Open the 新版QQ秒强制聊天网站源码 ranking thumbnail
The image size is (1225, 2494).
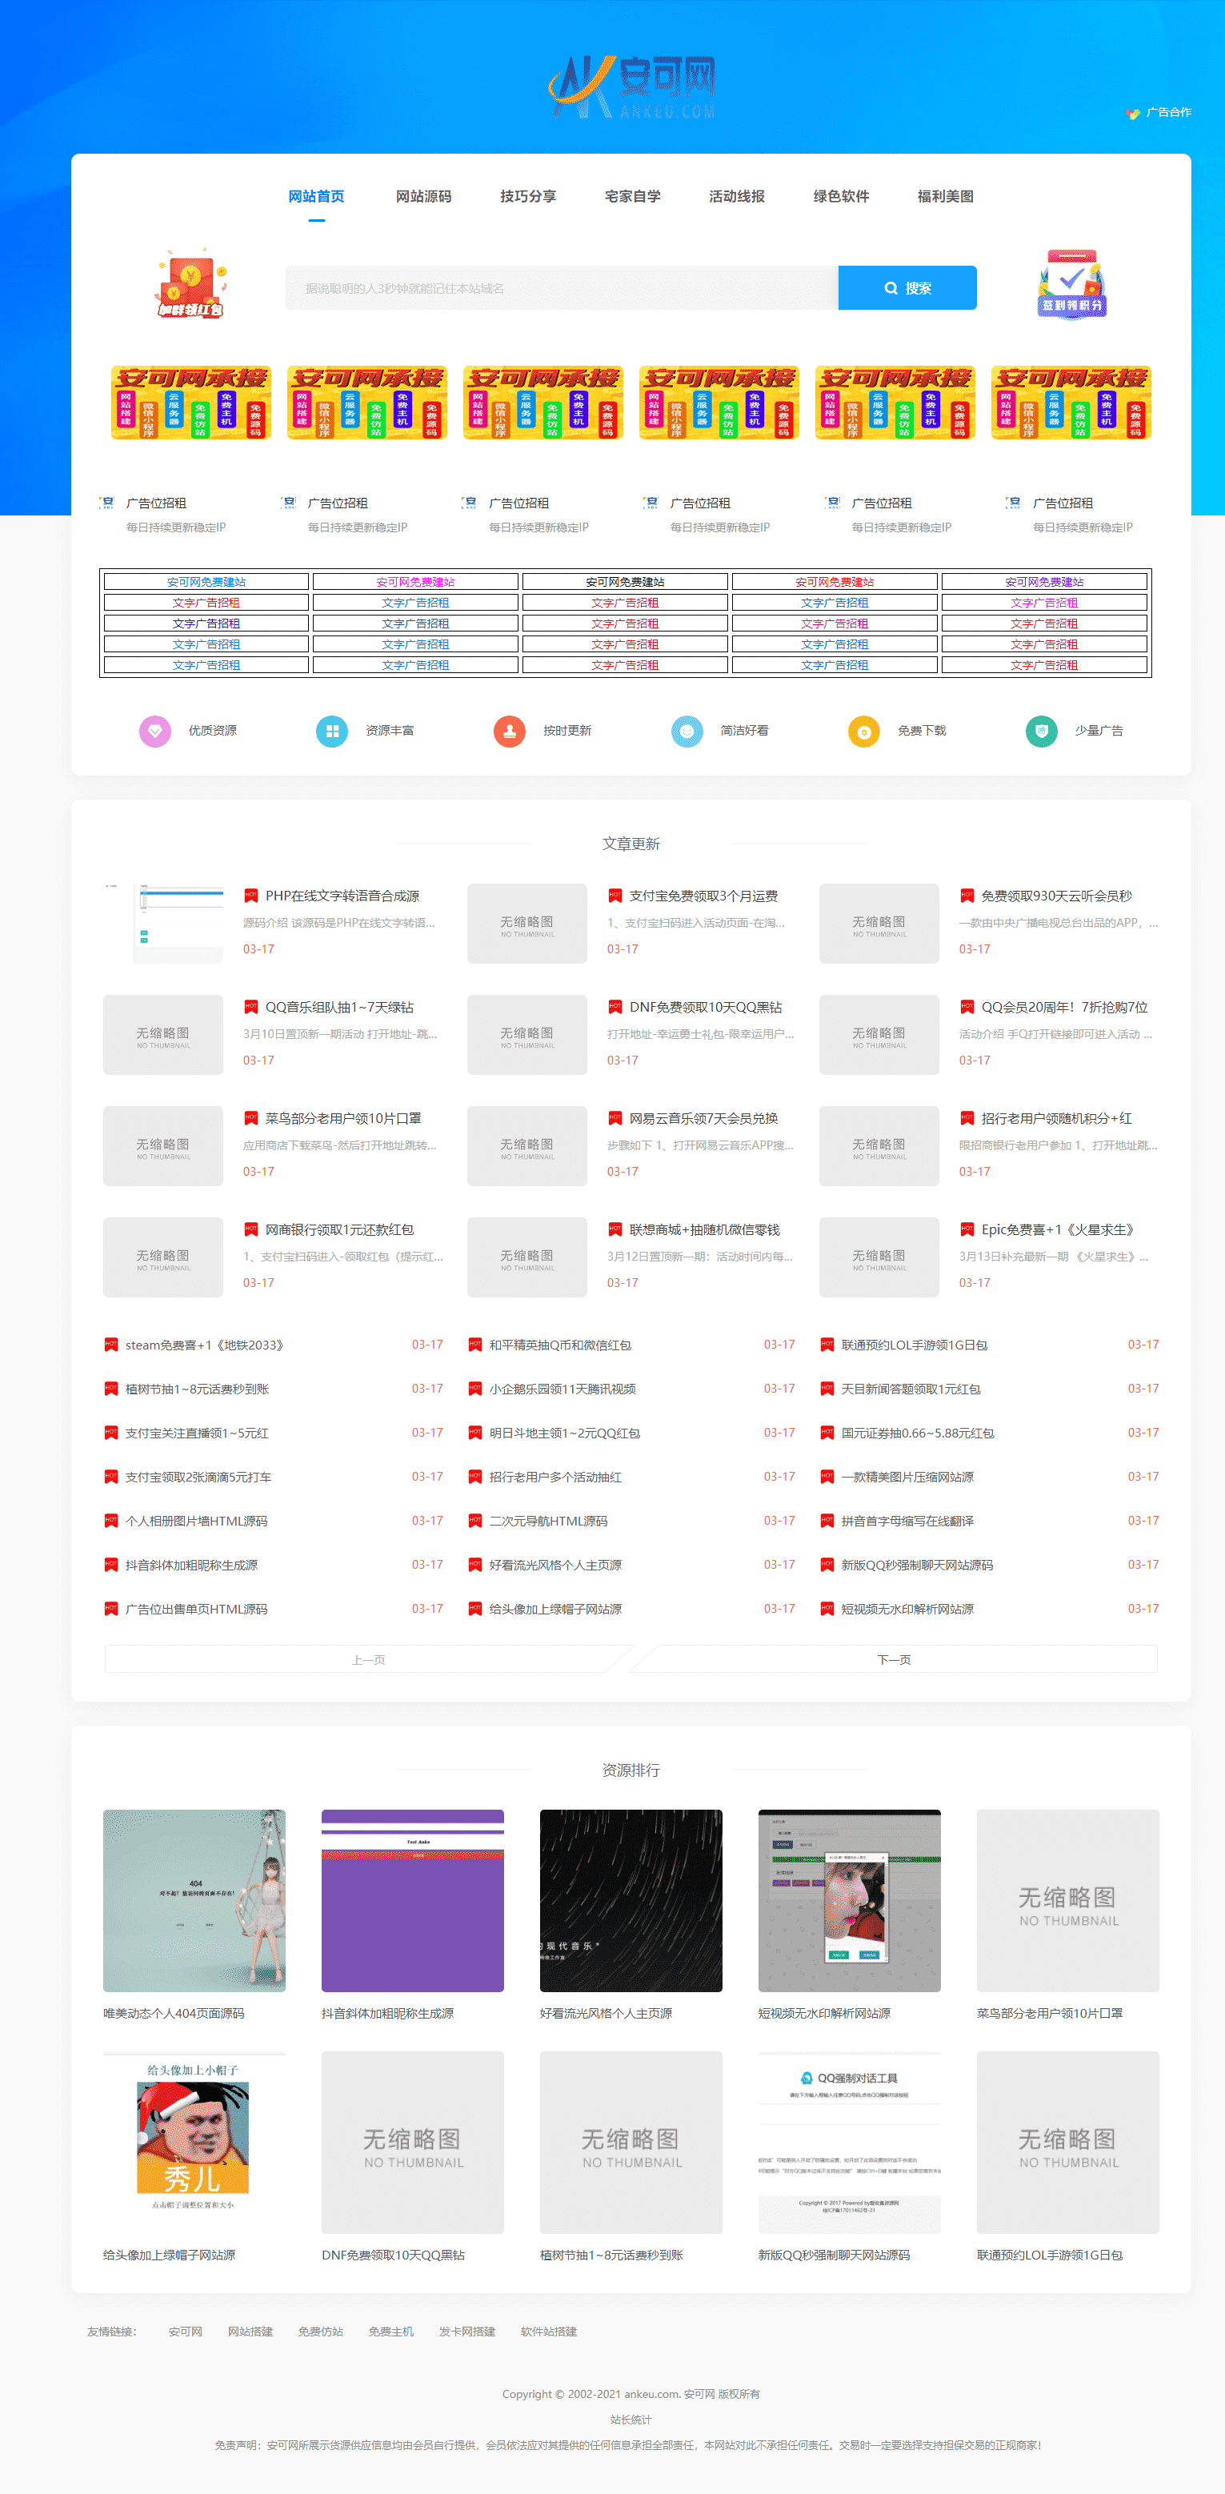coord(850,2143)
